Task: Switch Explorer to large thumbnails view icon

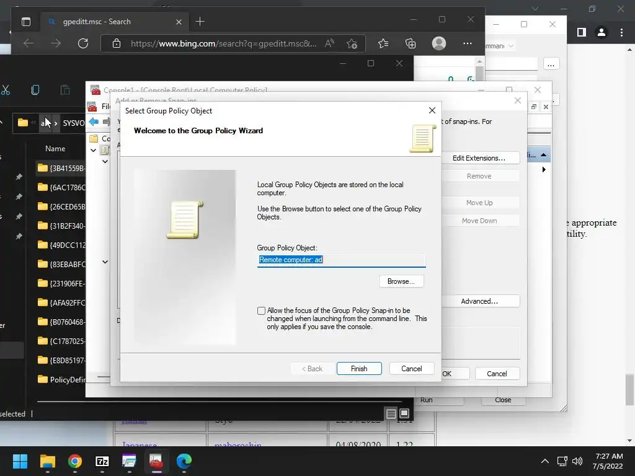Action: [404, 413]
